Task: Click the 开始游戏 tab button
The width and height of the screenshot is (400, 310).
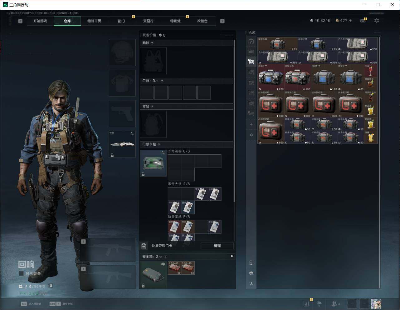Action: pyautogui.click(x=40, y=21)
